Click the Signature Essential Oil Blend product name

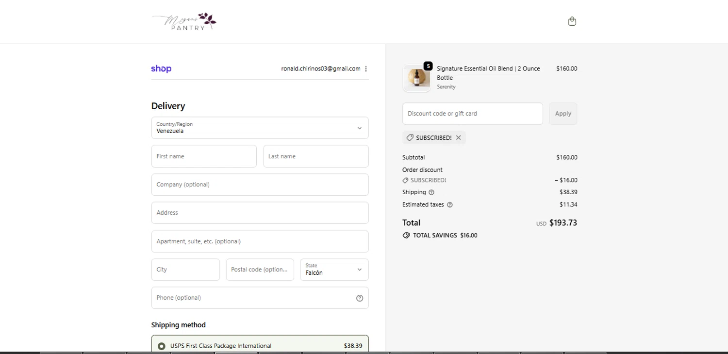pos(488,73)
